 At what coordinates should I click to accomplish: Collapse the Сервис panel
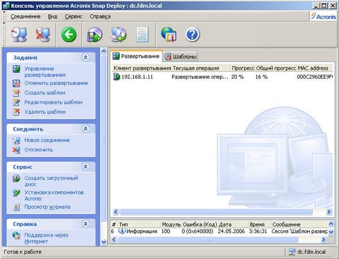86,167
